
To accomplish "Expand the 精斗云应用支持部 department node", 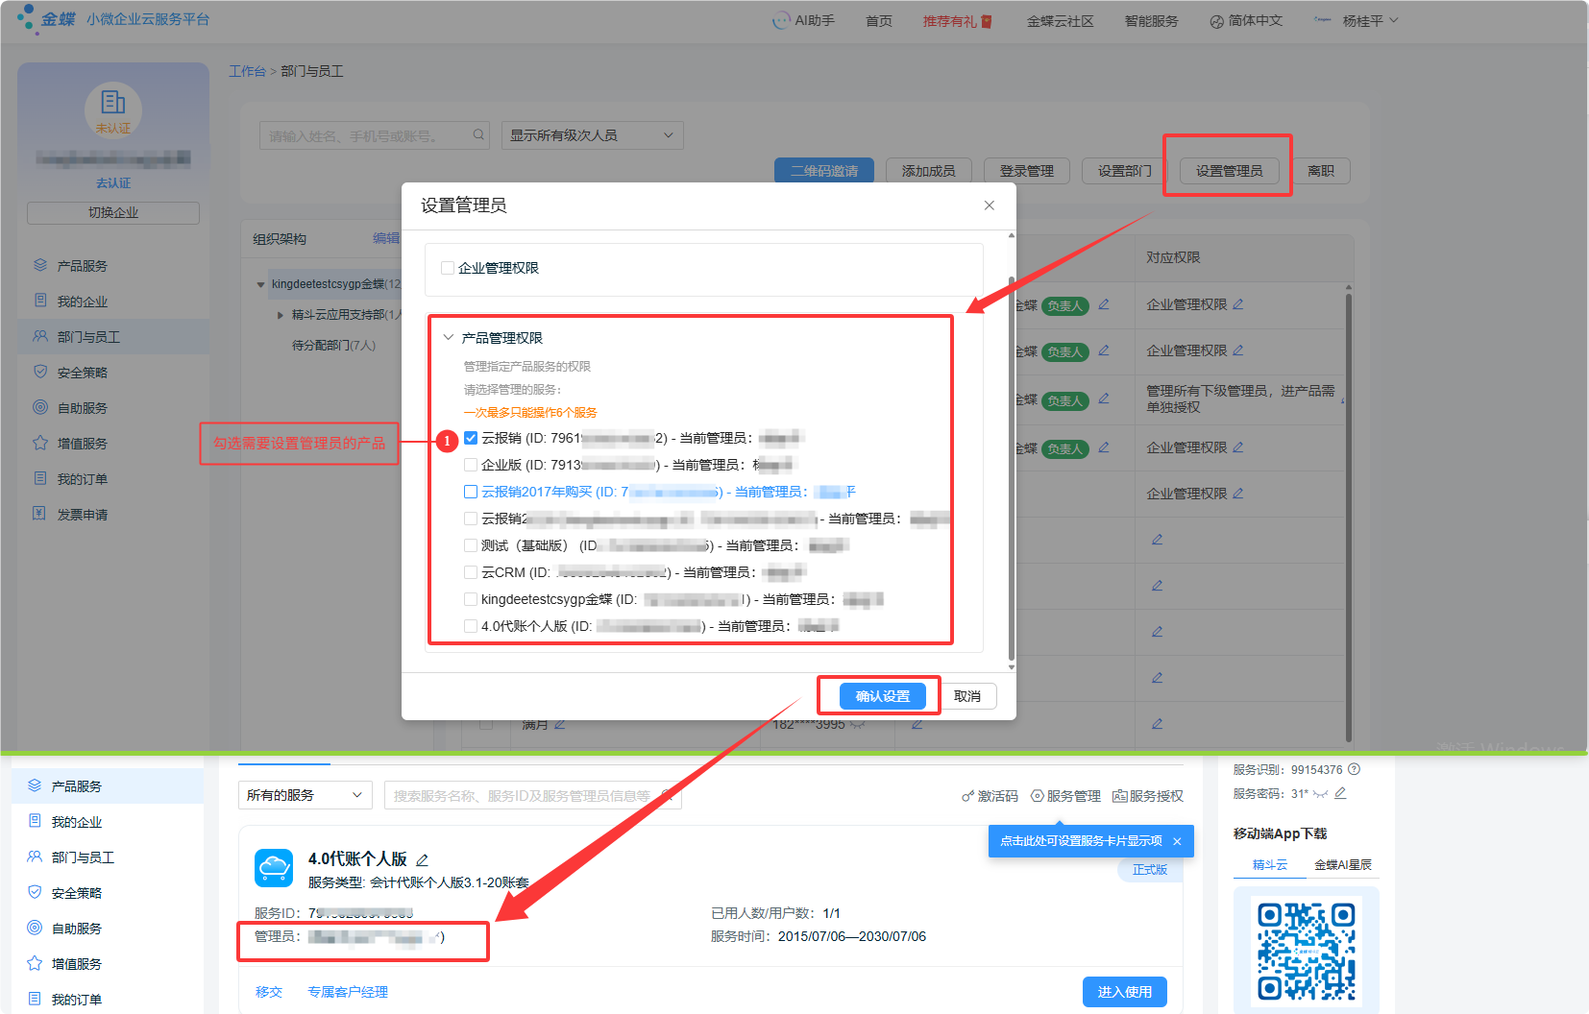I will [281, 315].
